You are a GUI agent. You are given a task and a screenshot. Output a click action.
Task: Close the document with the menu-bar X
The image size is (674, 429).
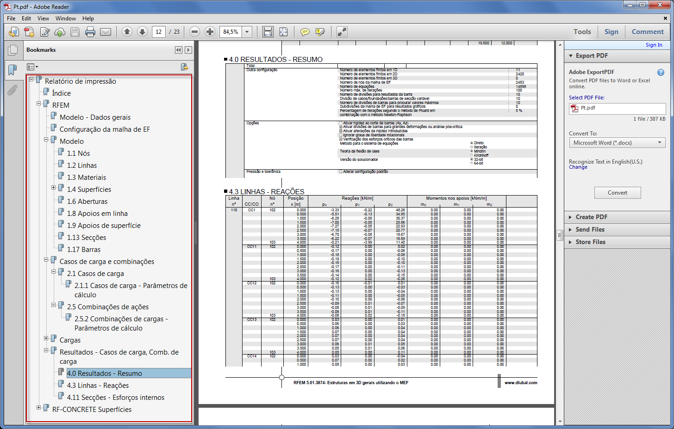coord(665,18)
